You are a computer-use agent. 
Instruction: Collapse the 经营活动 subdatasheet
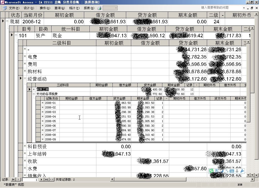pos(25,79)
